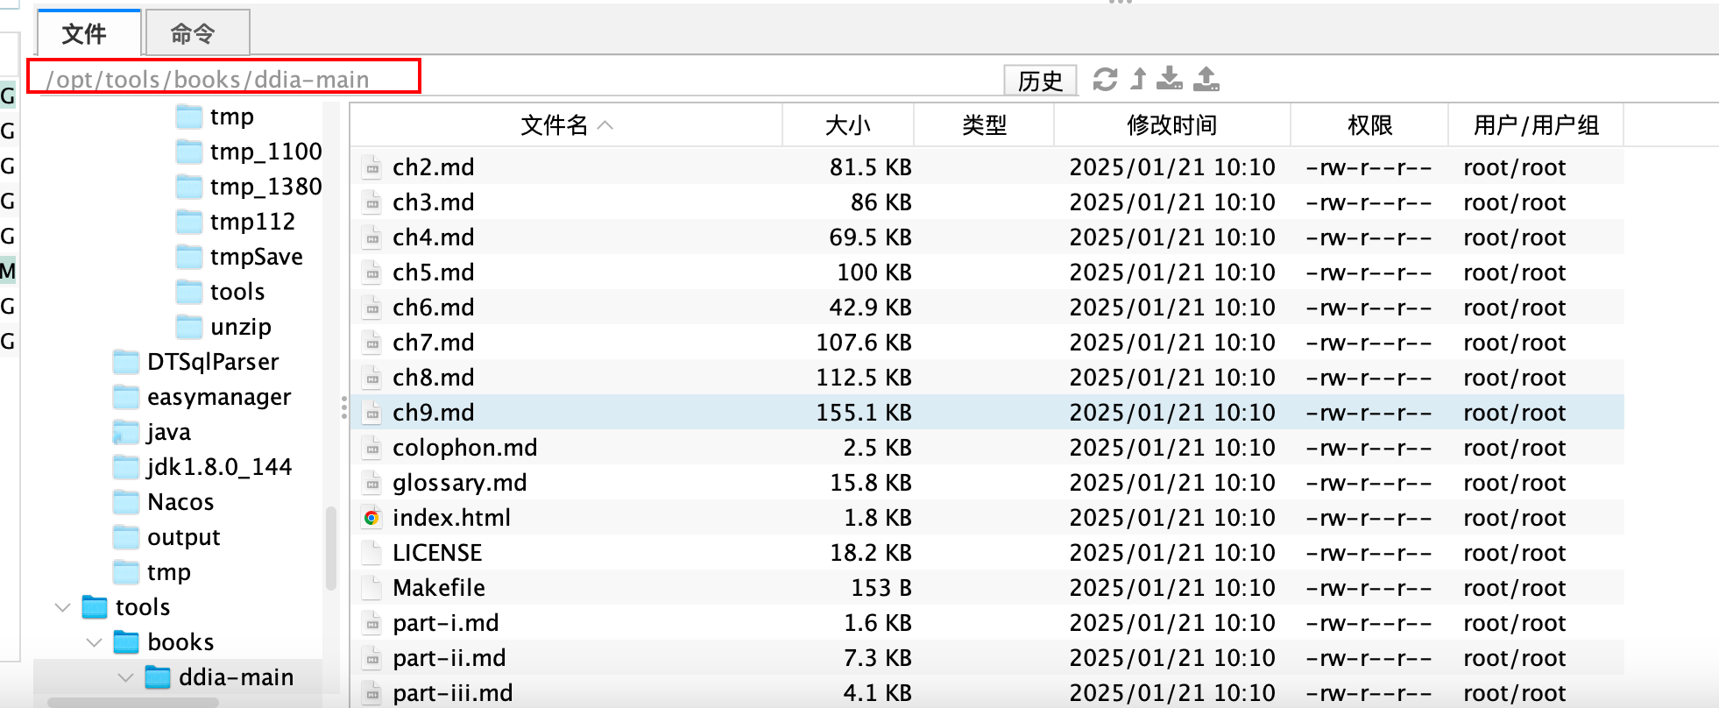Viewport: 1719px width, 708px height.
Task: Click the folder icon for unzip
Action: 188,327
